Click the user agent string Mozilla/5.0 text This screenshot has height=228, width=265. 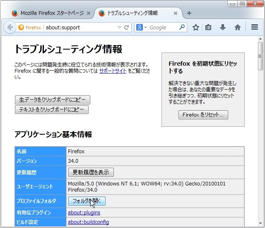147,187
